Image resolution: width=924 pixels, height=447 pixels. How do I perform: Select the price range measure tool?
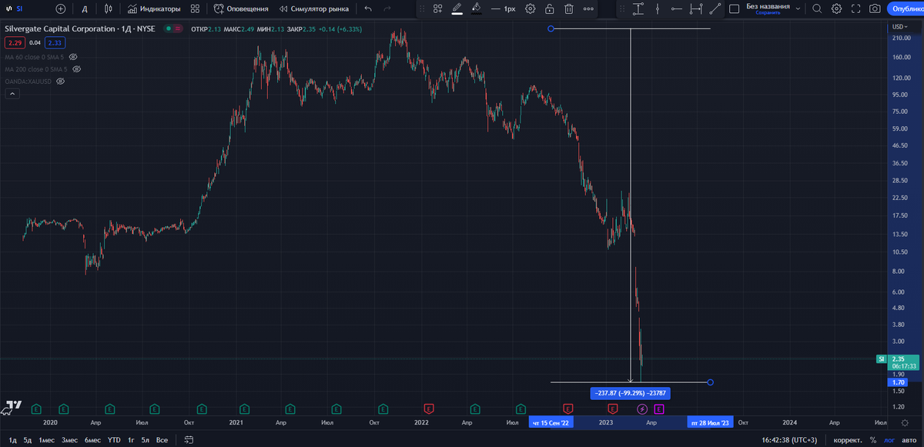638,8
